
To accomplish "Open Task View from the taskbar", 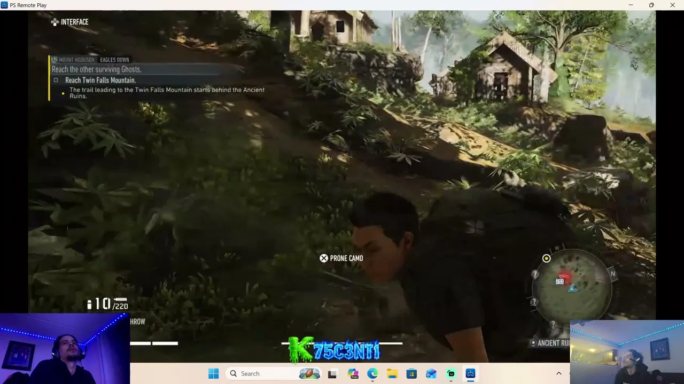I will click(332, 373).
